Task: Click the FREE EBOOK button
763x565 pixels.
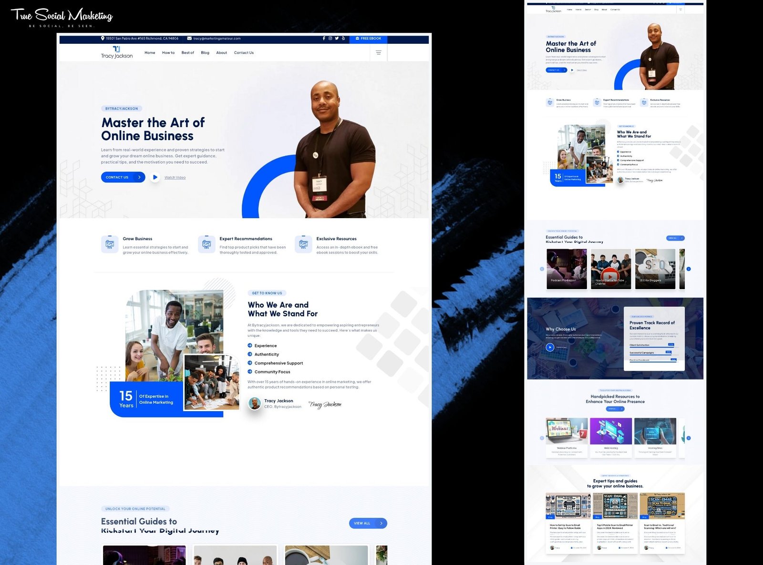Action: coord(368,39)
